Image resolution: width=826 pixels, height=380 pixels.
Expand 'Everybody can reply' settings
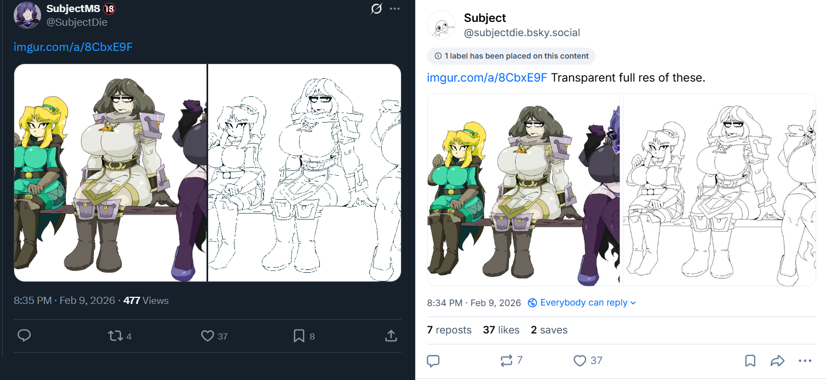(582, 303)
